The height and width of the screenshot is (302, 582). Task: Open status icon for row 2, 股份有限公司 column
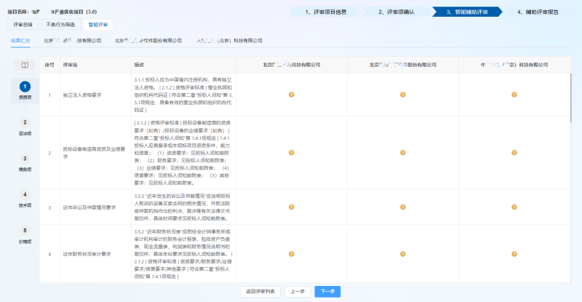(403, 153)
